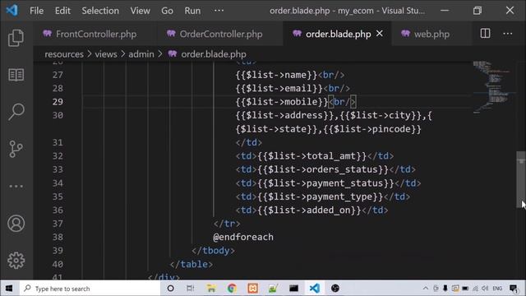
Task: Split the editor to the right
Action: coord(485,34)
